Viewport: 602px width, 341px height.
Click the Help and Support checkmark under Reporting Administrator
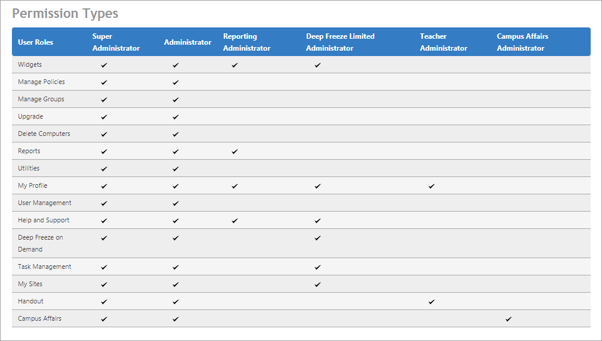click(x=234, y=221)
